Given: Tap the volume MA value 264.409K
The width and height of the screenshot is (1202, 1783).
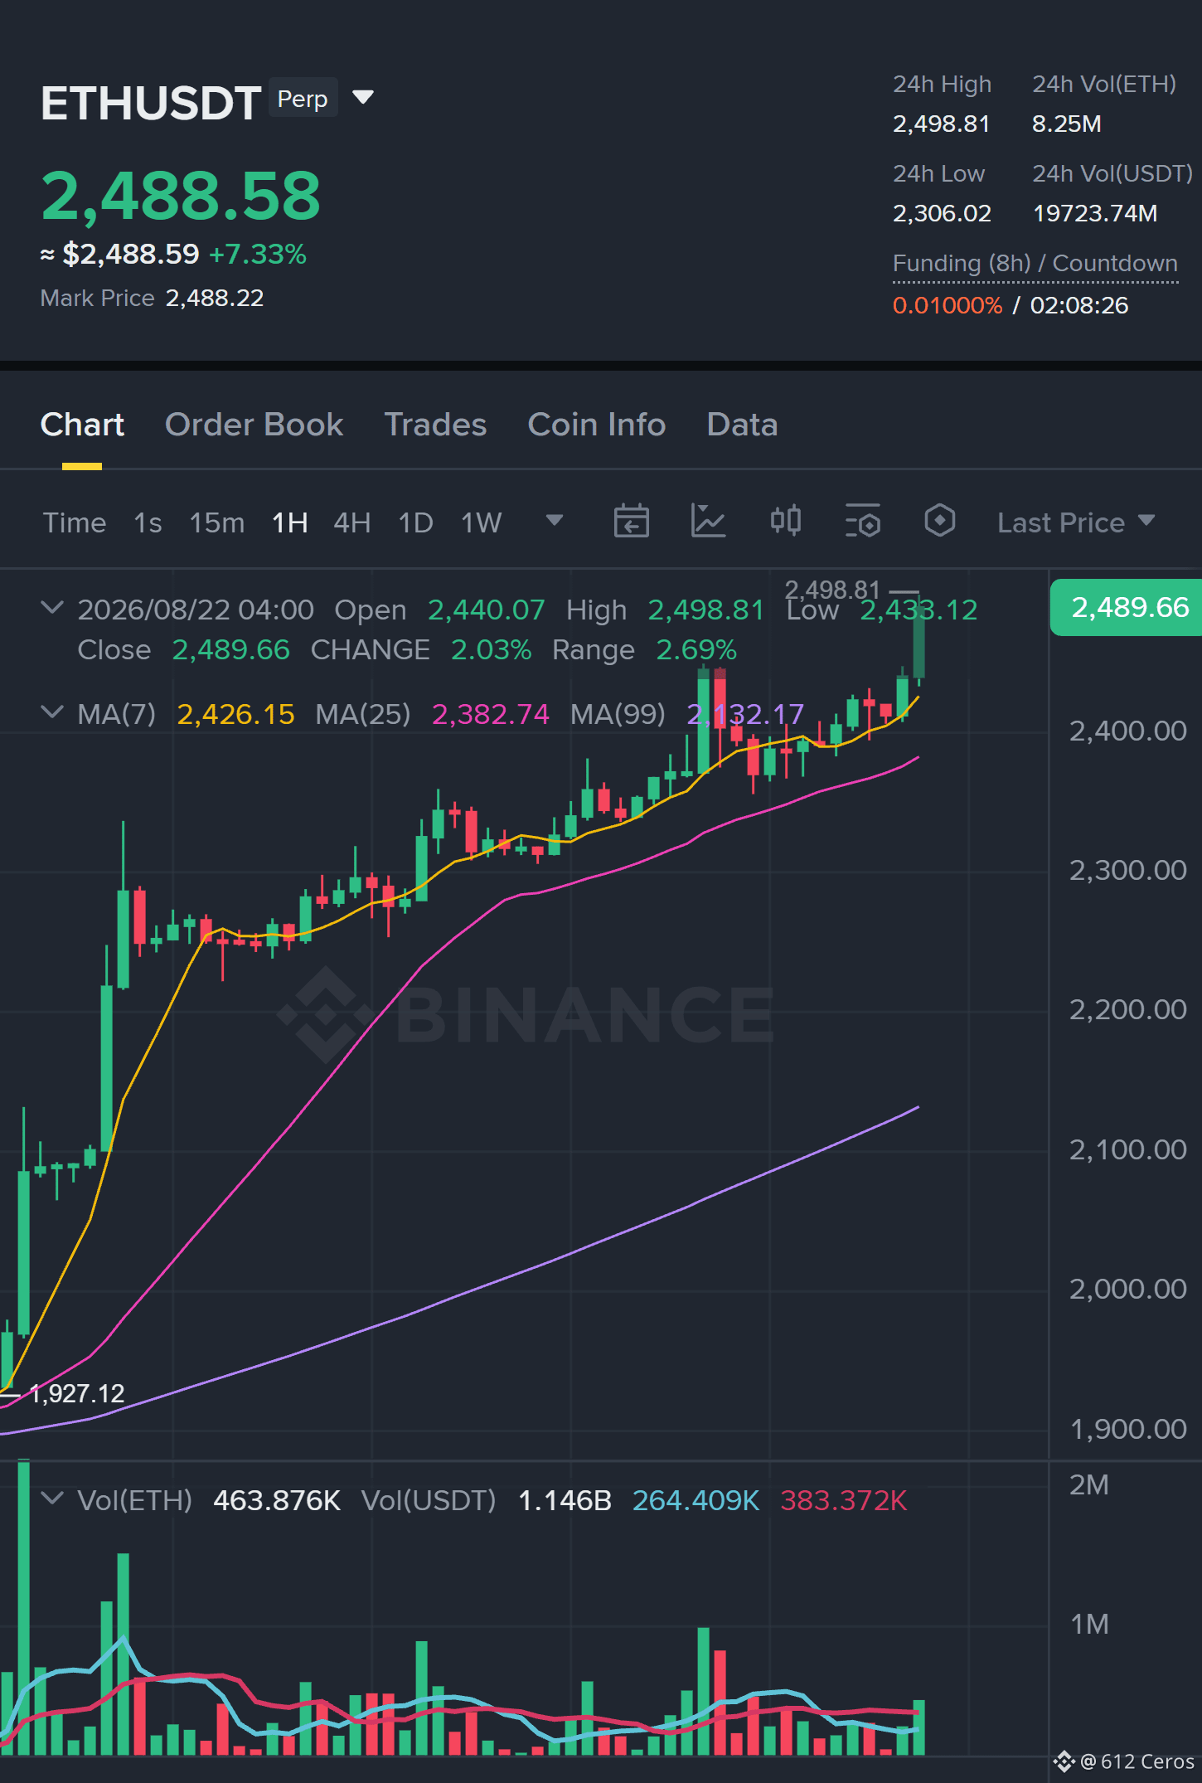Looking at the screenshot, I should [x=696, y=1500].
